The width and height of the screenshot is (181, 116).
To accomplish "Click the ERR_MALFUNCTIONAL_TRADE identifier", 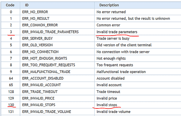I will [x=46, y=72].
